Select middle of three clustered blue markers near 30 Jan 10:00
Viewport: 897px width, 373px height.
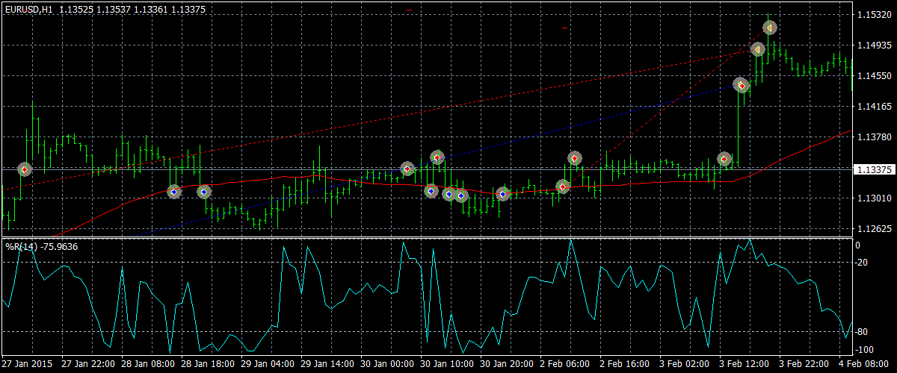point(449,195)
